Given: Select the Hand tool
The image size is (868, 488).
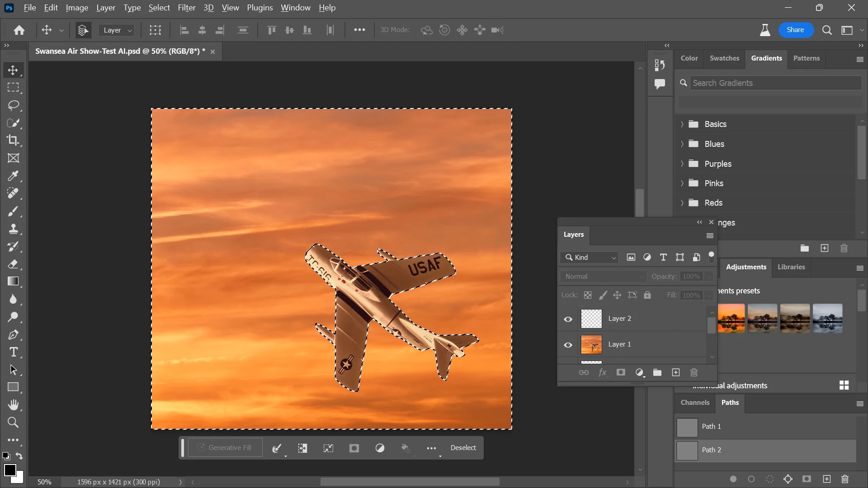Looking at the screenshot, I should (13, 405).
